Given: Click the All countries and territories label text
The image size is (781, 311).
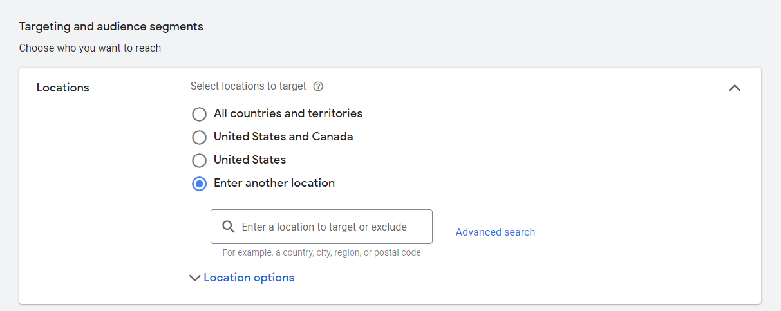Looking at the screenshot, I should pyautogui.click(x=288, y=113).
